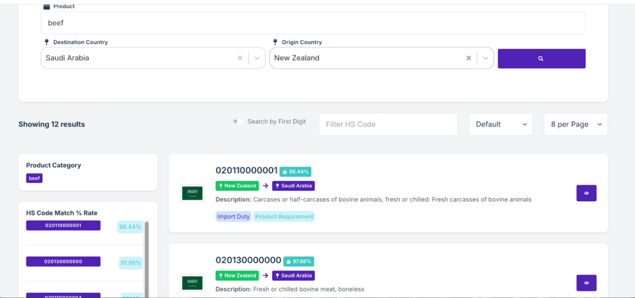Click the 97.96% star rating badge
This screenshot has width=635, height=298.
click(x=300, y=261)
